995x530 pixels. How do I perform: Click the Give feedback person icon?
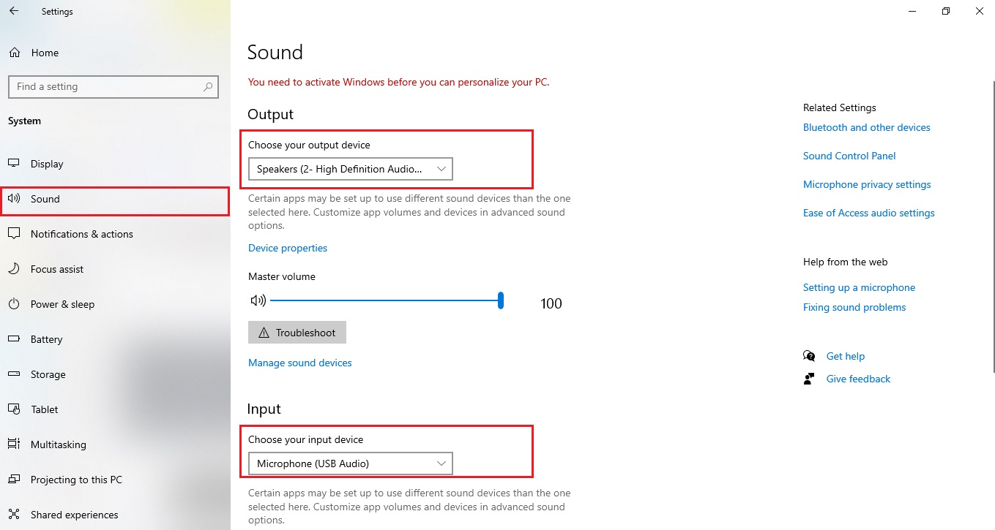coord(809,379)
